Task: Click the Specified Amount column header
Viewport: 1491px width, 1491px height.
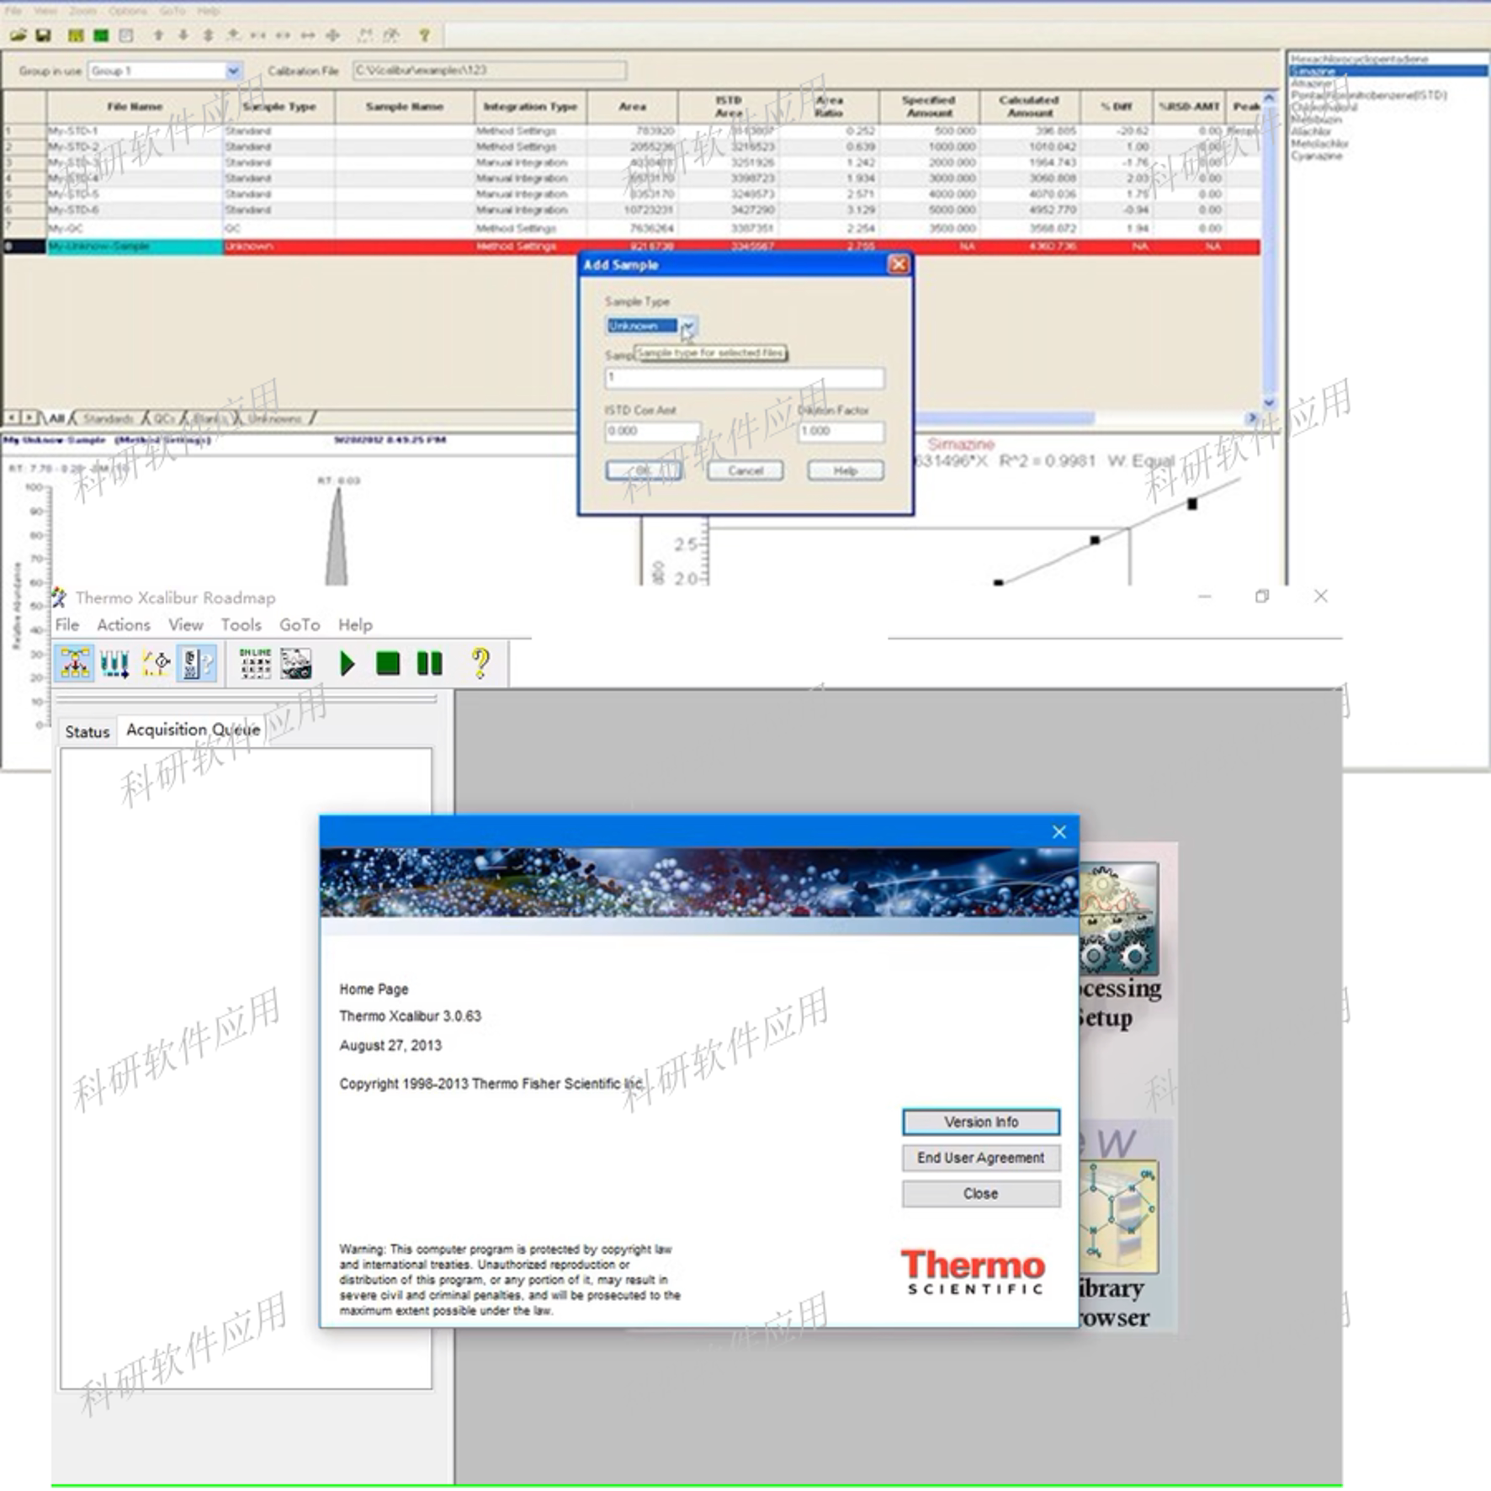Action: tap(929, 107)
